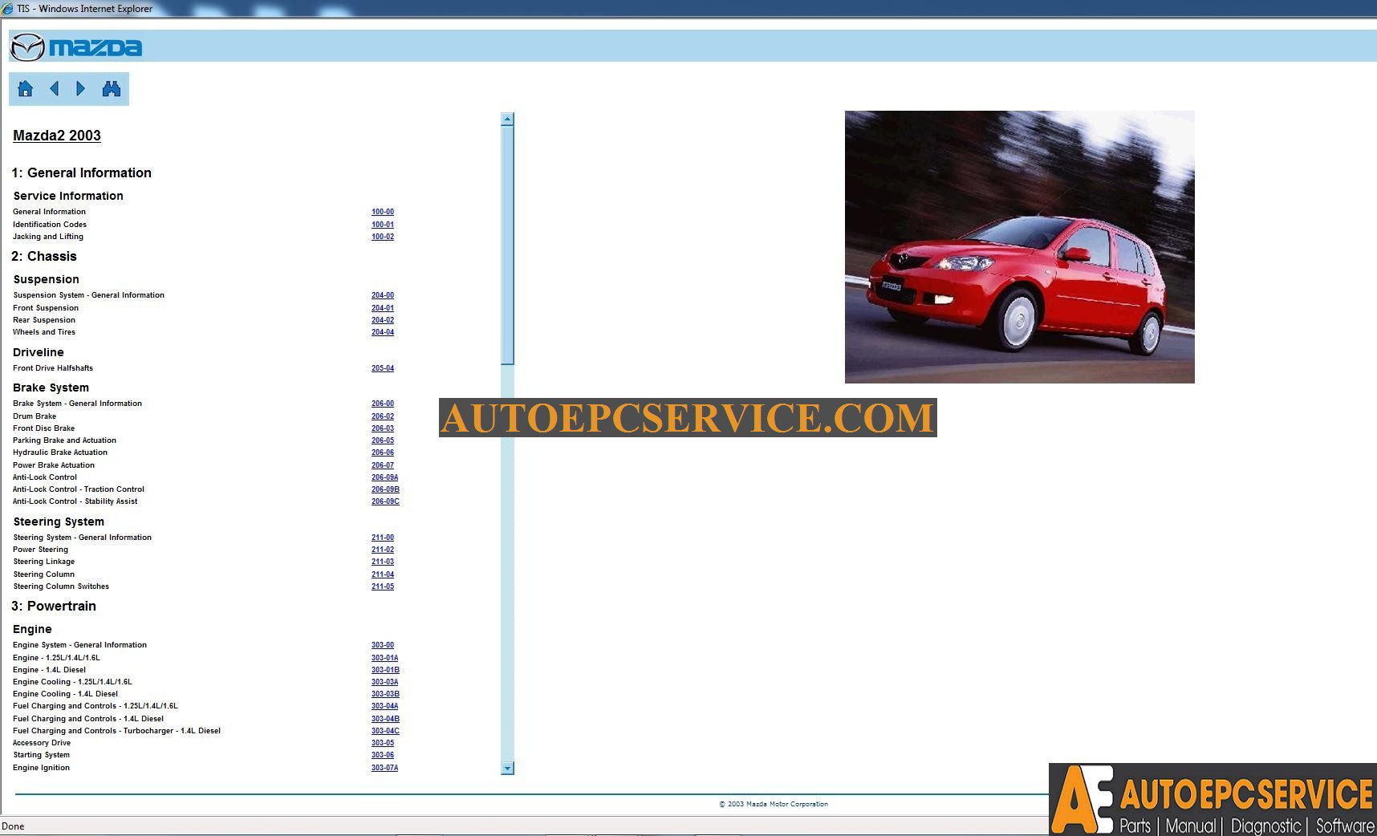Open section link 303-04B

pos(385,719)
